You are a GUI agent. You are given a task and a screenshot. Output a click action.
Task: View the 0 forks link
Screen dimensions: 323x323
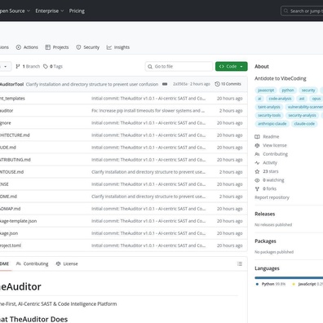[x=266, y=188]
